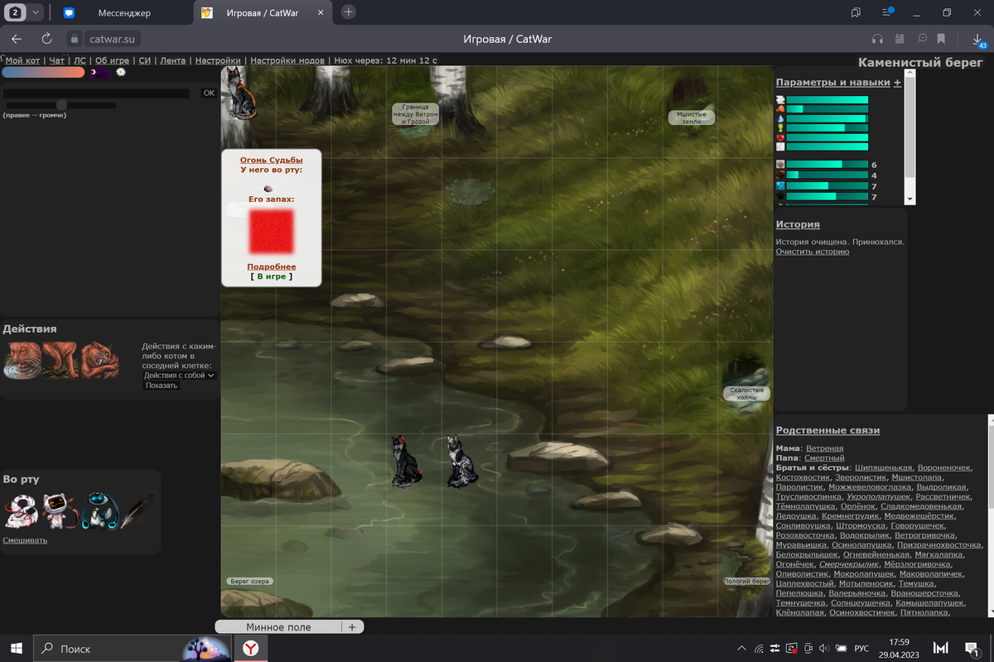
Task: Click the drink water action icon
Action: pyautogui.click(x=22, y=360)
